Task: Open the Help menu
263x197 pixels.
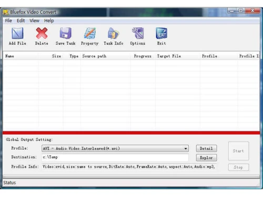Action: (x=49, y=20)
